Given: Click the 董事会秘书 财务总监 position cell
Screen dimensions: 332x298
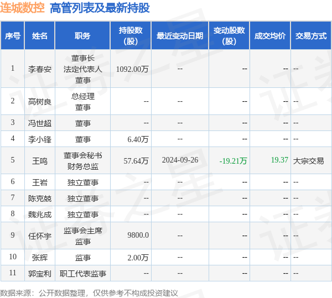Looking at the screenshot, I should pos(83,161).
